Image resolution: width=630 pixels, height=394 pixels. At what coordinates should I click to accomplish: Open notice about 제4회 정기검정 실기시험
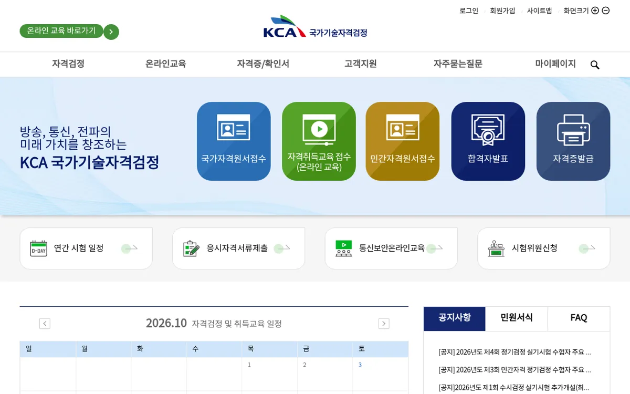click(515, 352)
